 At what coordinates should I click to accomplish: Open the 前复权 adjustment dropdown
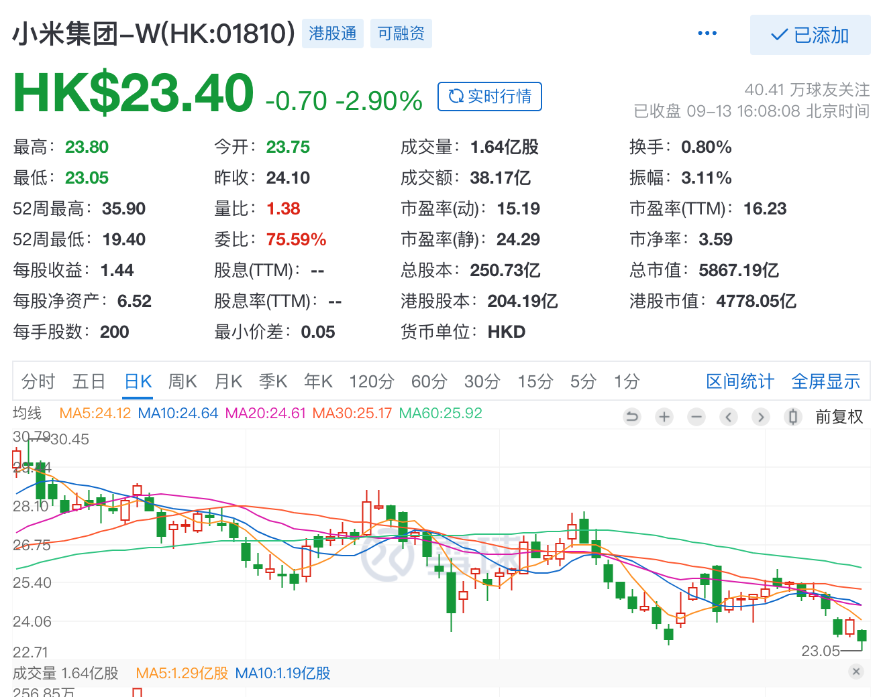tap(839, 417)
